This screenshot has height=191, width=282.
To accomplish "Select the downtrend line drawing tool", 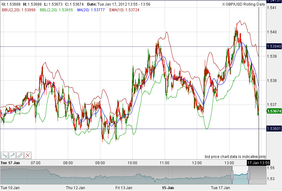I will [5, 155].
